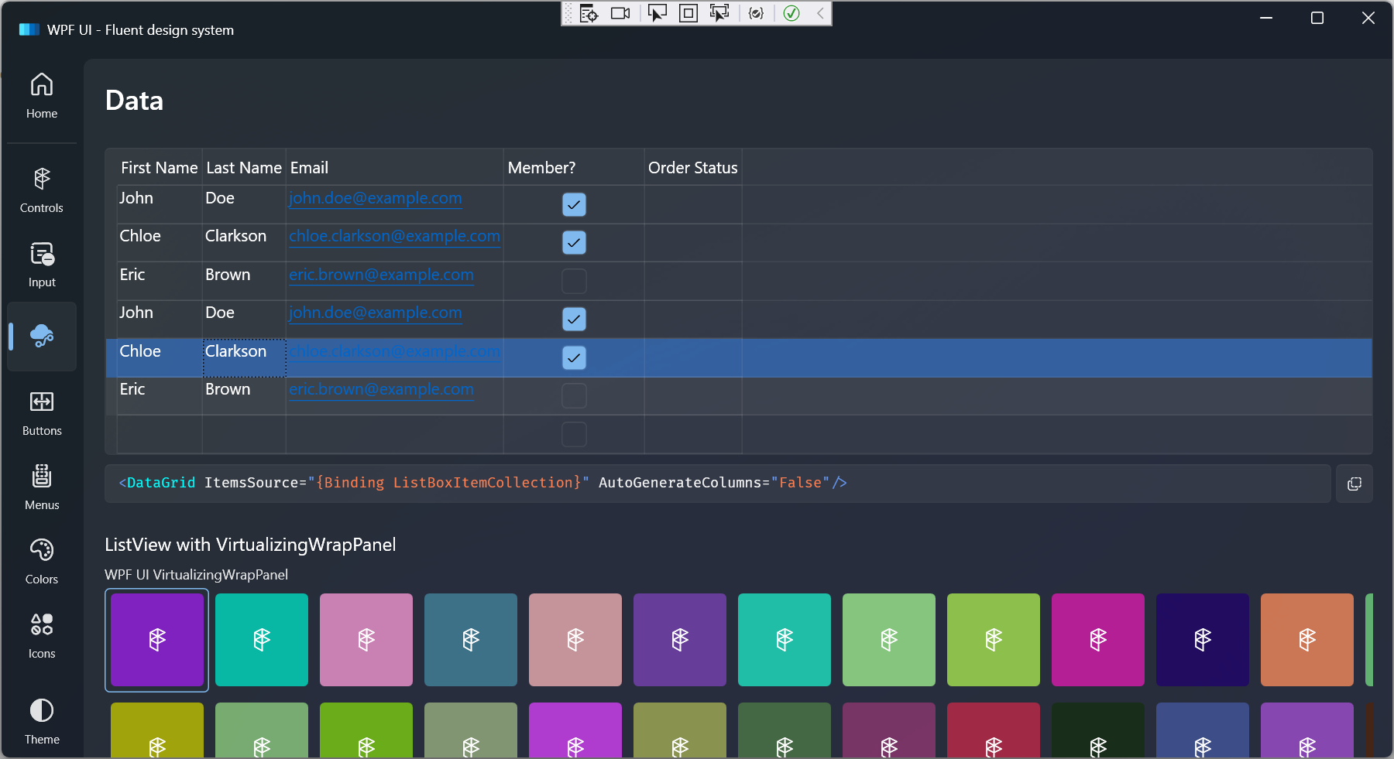Sort the grid by Last Name column header

coord(244,167)
